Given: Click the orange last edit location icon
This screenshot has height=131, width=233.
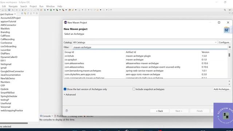Looking at the screenshot, I should point(98,10).
